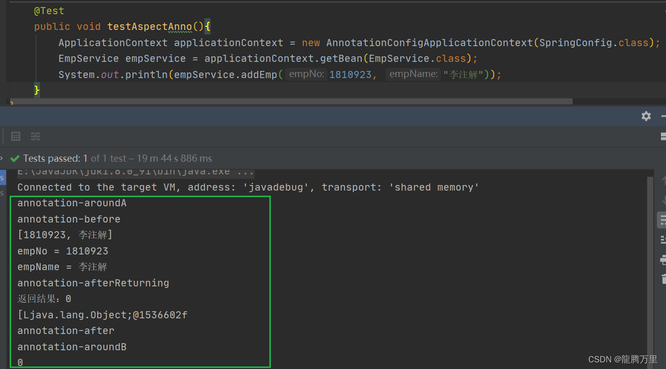Expand the test results chevron beside Tests passed

2,158
